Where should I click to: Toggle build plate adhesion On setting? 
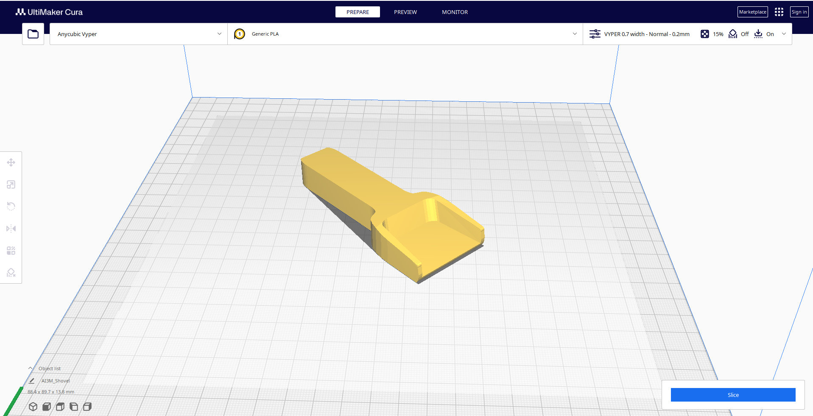tap(764, 34)
